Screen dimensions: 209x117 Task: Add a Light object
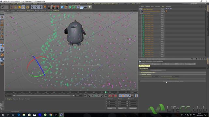tap(89, 7)
